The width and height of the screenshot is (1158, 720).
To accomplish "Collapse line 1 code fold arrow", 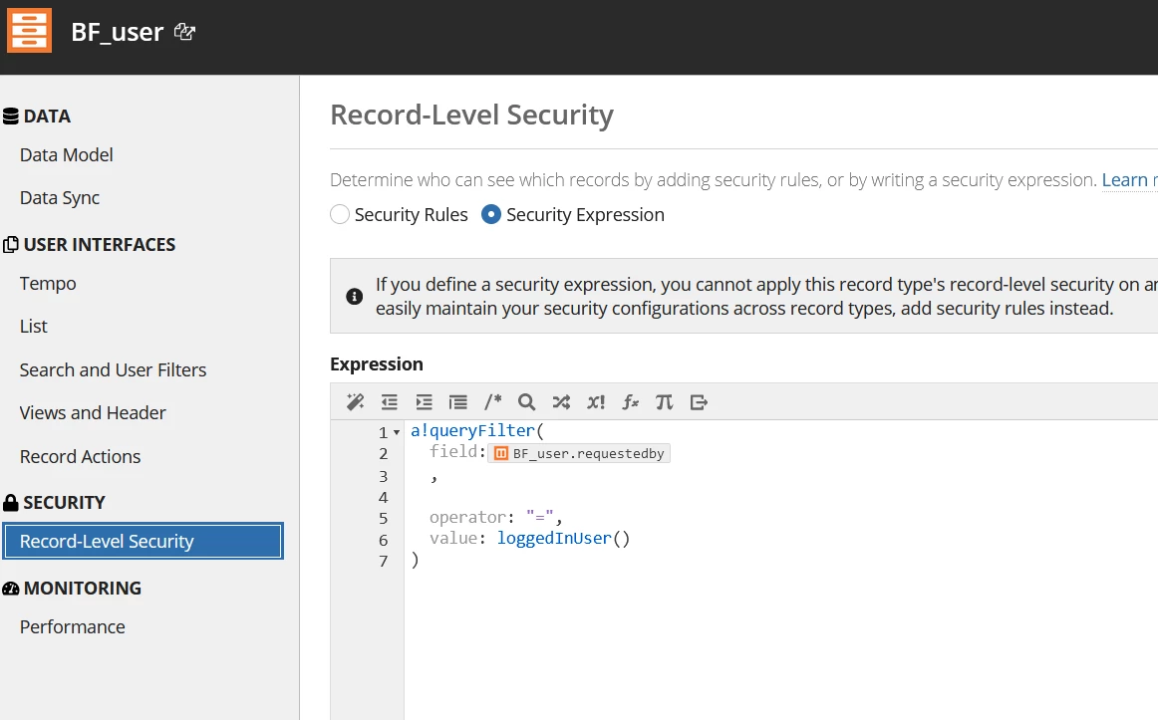I will point(397,432).
